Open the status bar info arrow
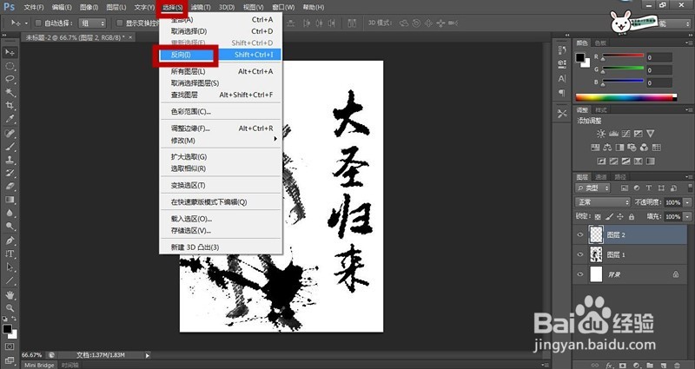This screenshot has height=369, width=695. pyautogui.click(x=148, y=355)
